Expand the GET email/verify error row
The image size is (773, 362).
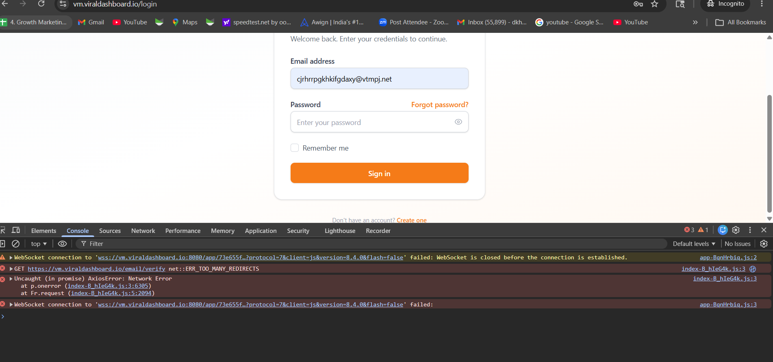pyautogui.click(x=11, y=269)
